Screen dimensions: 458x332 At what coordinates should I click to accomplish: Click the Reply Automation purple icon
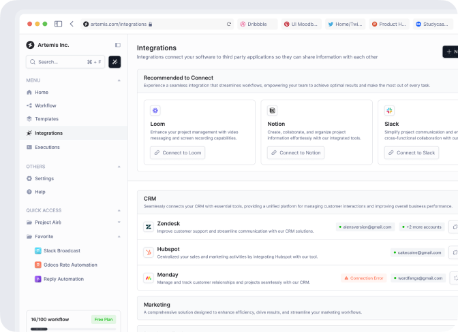(x=38, y=279)
